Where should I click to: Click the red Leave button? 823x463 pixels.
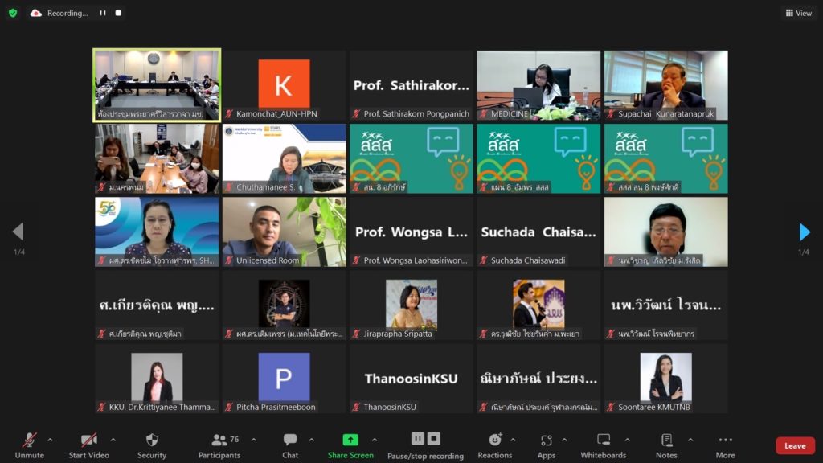point(794,445)
